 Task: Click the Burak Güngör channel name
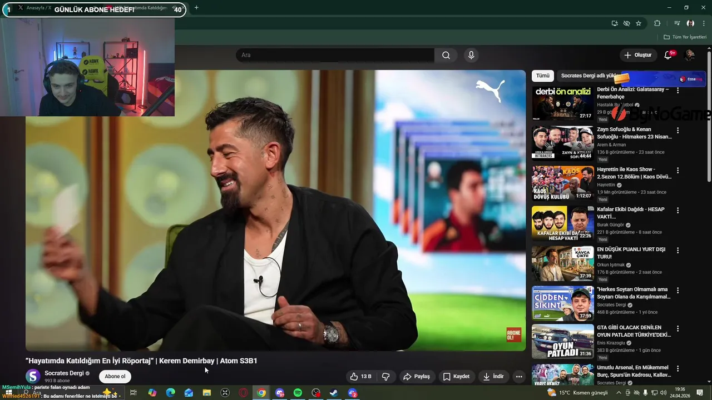click(x=611, y=224)
